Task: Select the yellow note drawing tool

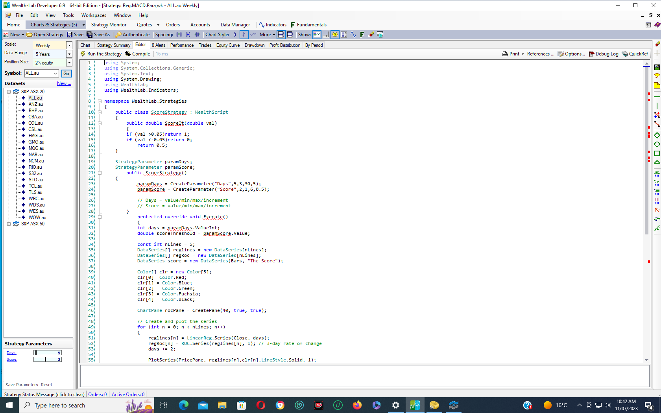Action: click(657, 85)
